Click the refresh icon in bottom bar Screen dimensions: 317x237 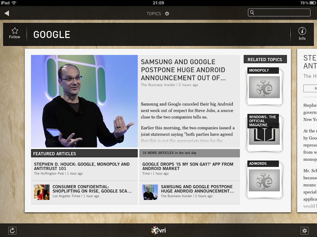12,230
